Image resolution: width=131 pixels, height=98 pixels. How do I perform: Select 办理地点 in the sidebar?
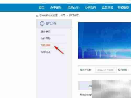coord(45,52)
